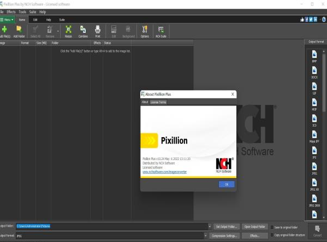Sort by the Format column header

pyautogui.click(x=27, y=43)
